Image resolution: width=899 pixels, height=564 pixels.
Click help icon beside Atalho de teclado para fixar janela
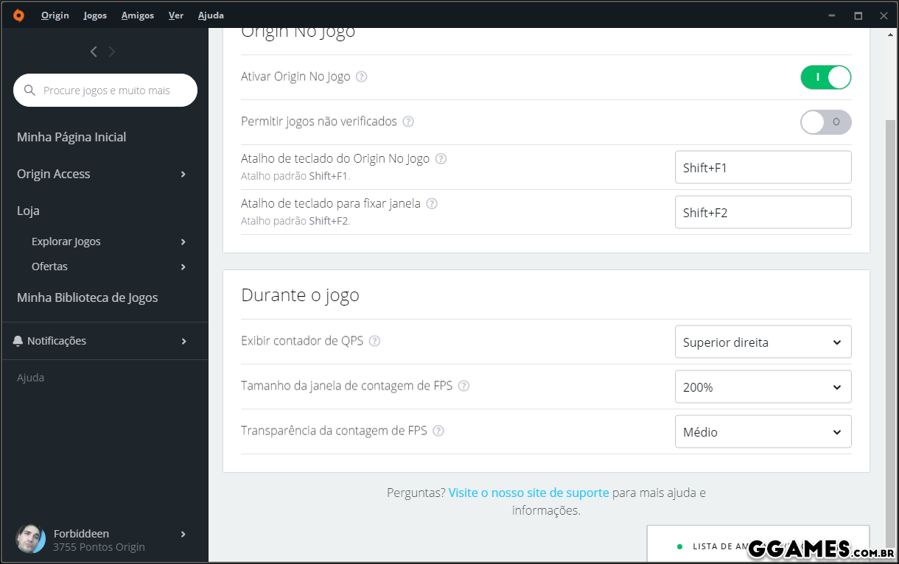(x=432, y=203)
